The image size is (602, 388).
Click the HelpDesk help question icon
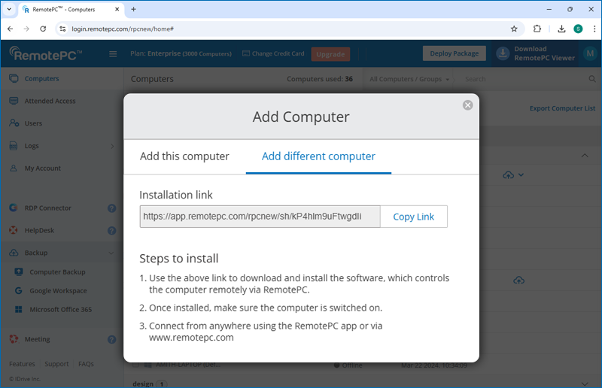pyautogui.click(x=111, y=231)
